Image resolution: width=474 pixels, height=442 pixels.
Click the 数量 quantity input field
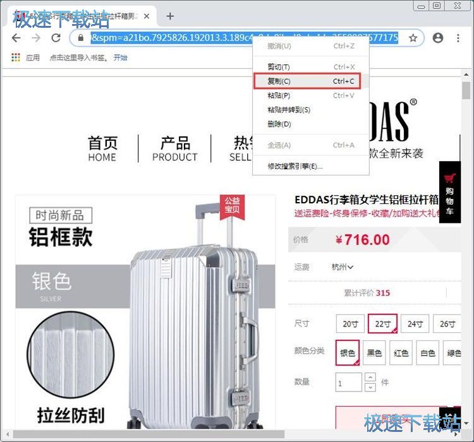tap(348, 382)
